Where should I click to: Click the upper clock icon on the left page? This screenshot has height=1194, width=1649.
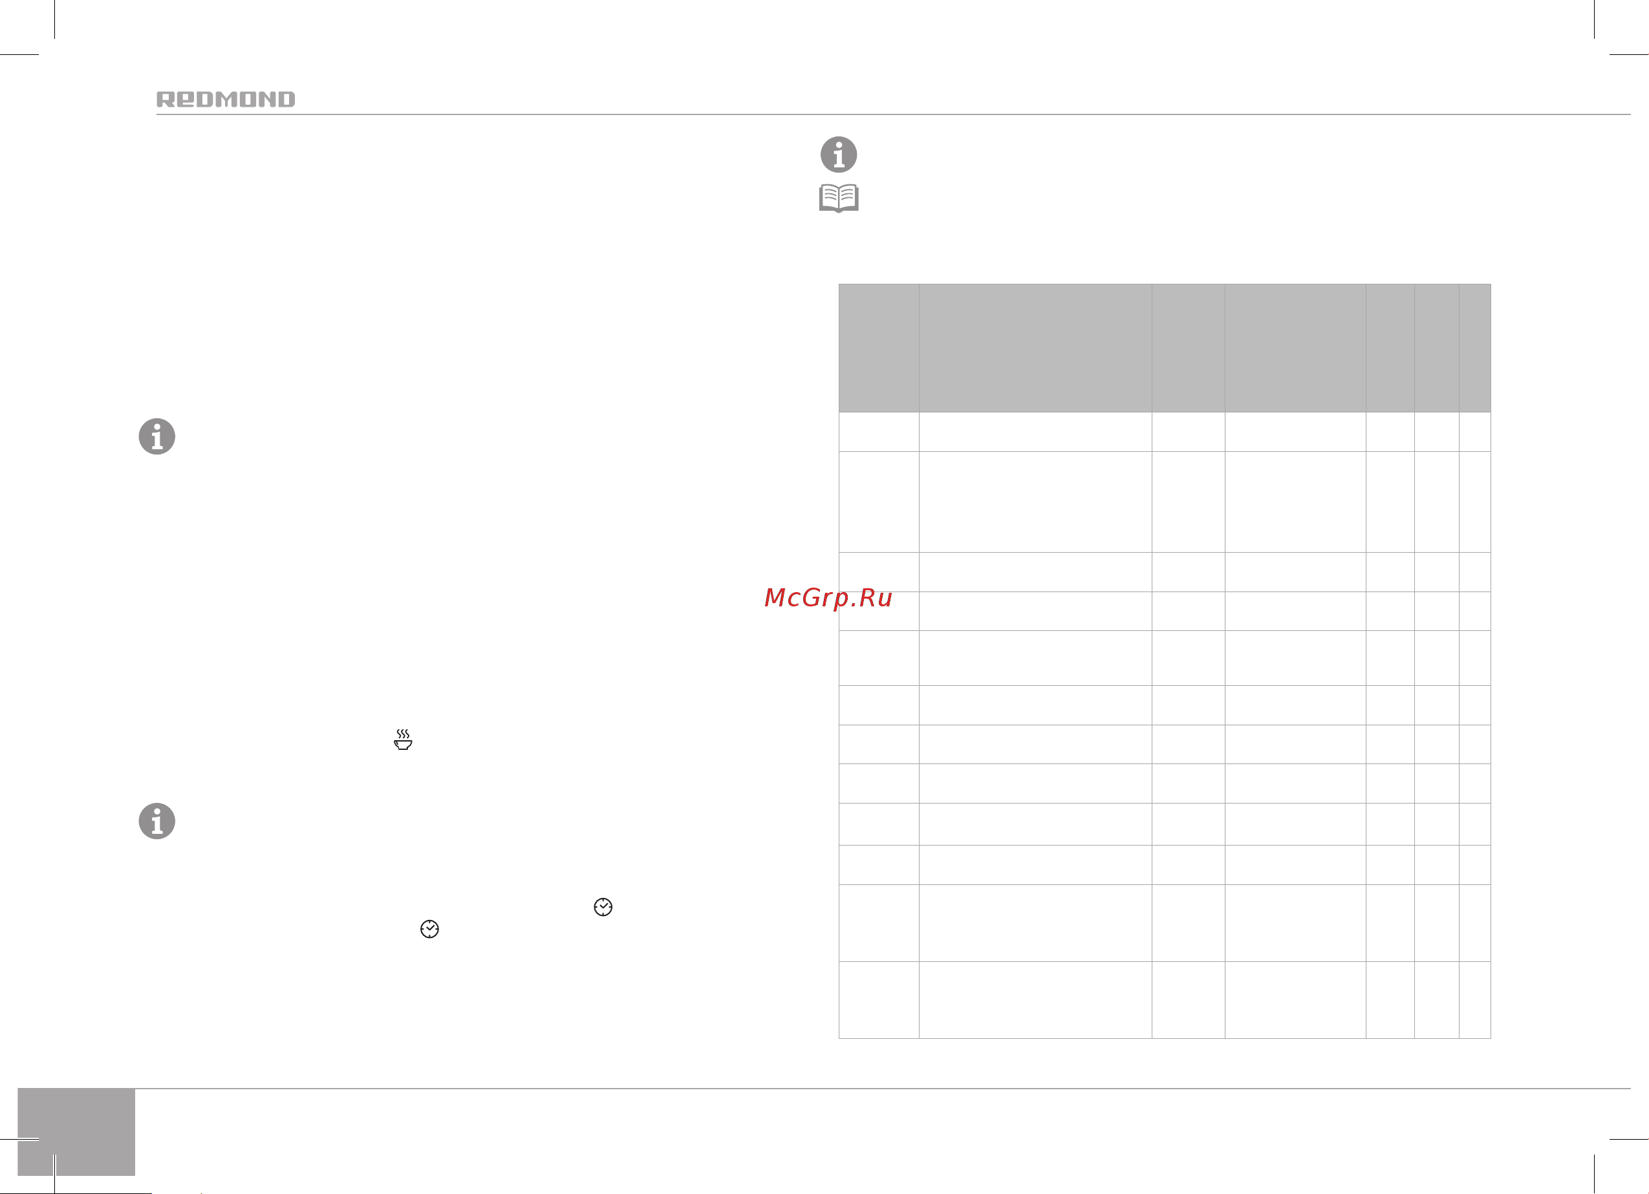(x=603, y=907)
